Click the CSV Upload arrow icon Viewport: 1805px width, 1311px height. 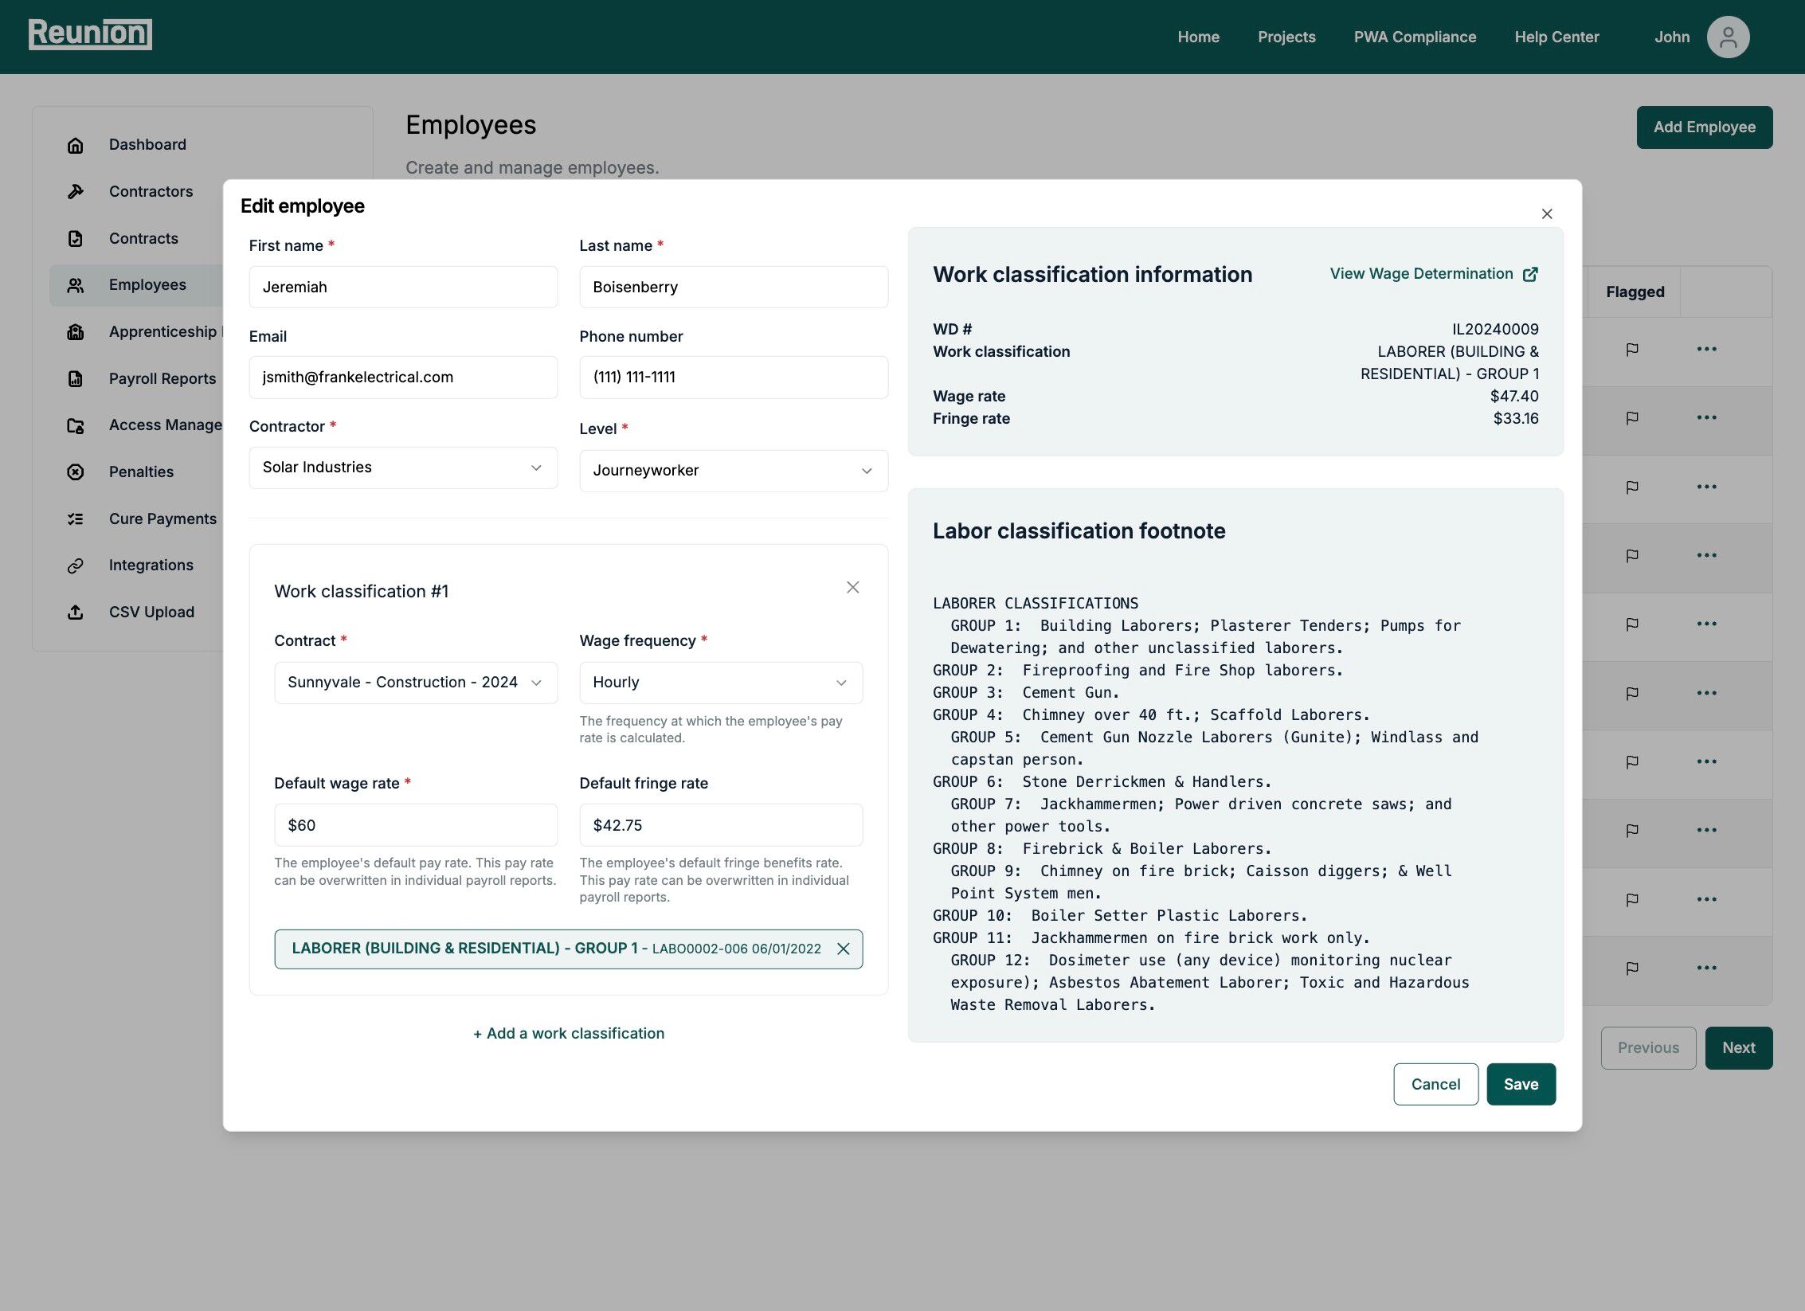[76, 612]
